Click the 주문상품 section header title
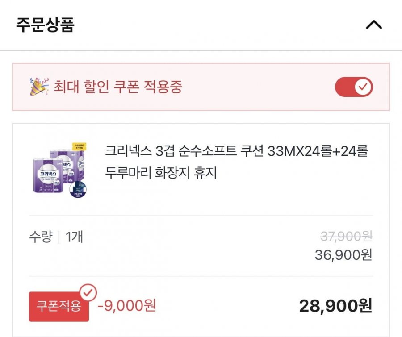 coord(46,25)
